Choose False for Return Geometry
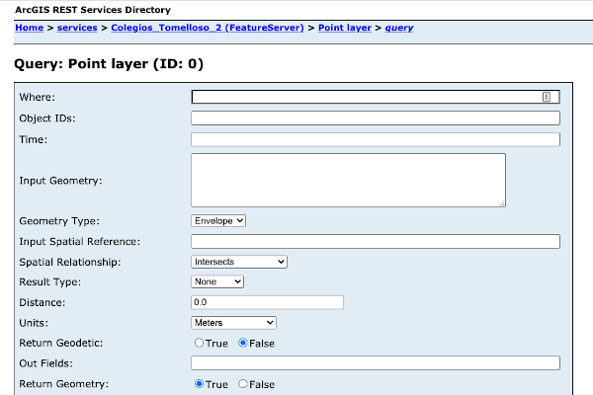 (x=243, y=384)
